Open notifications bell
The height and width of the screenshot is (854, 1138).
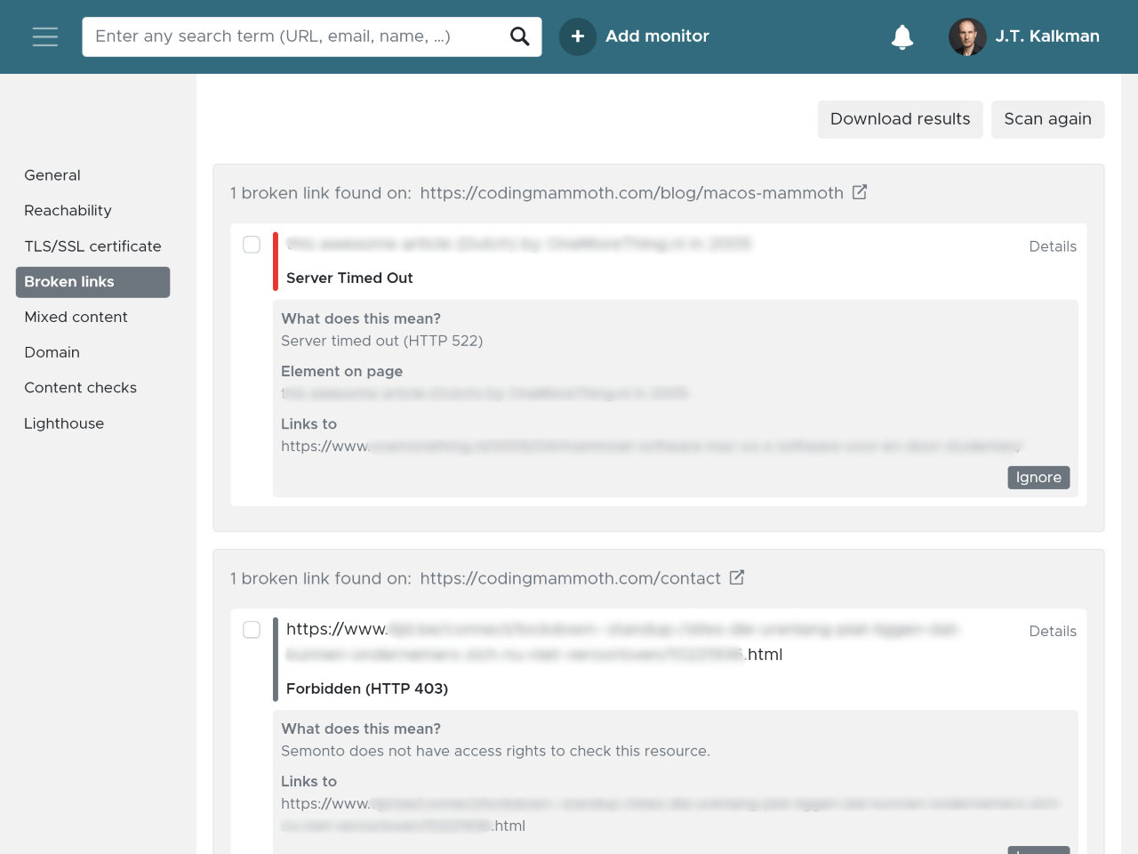(x=902, y=36)
